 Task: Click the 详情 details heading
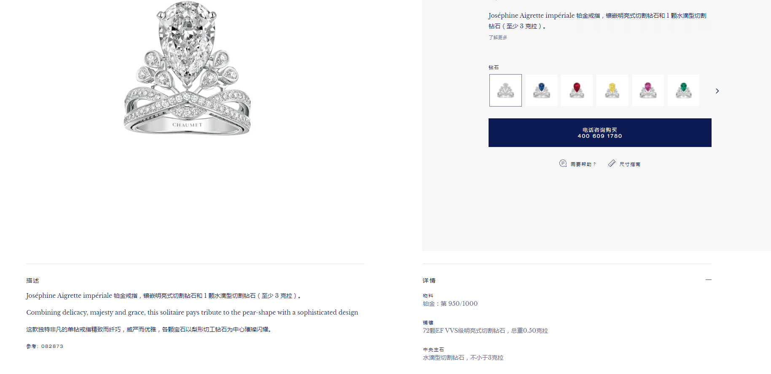point(429,280)
